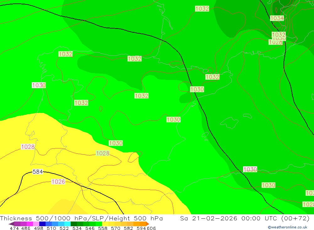Select the orange arrow swatch at legend end
This screenshot has height=230, width=314.
coord(148,224)
